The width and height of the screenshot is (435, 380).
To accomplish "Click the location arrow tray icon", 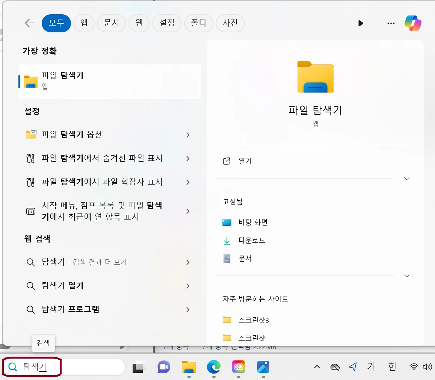I will click(x=353, y=367).
